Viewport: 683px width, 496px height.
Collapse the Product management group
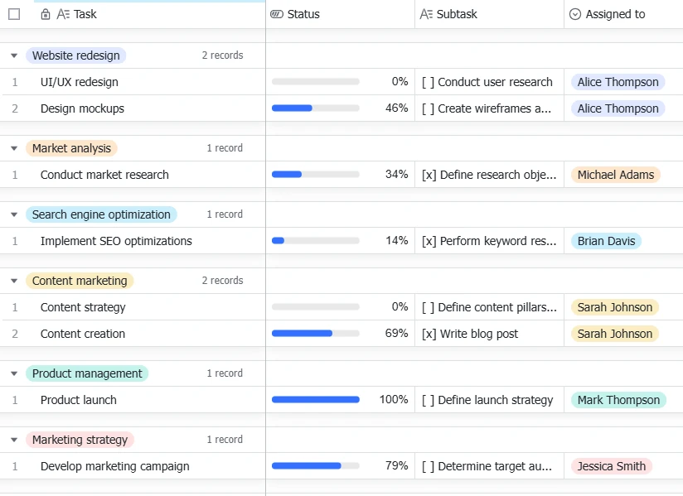click(x=14, y=373)
